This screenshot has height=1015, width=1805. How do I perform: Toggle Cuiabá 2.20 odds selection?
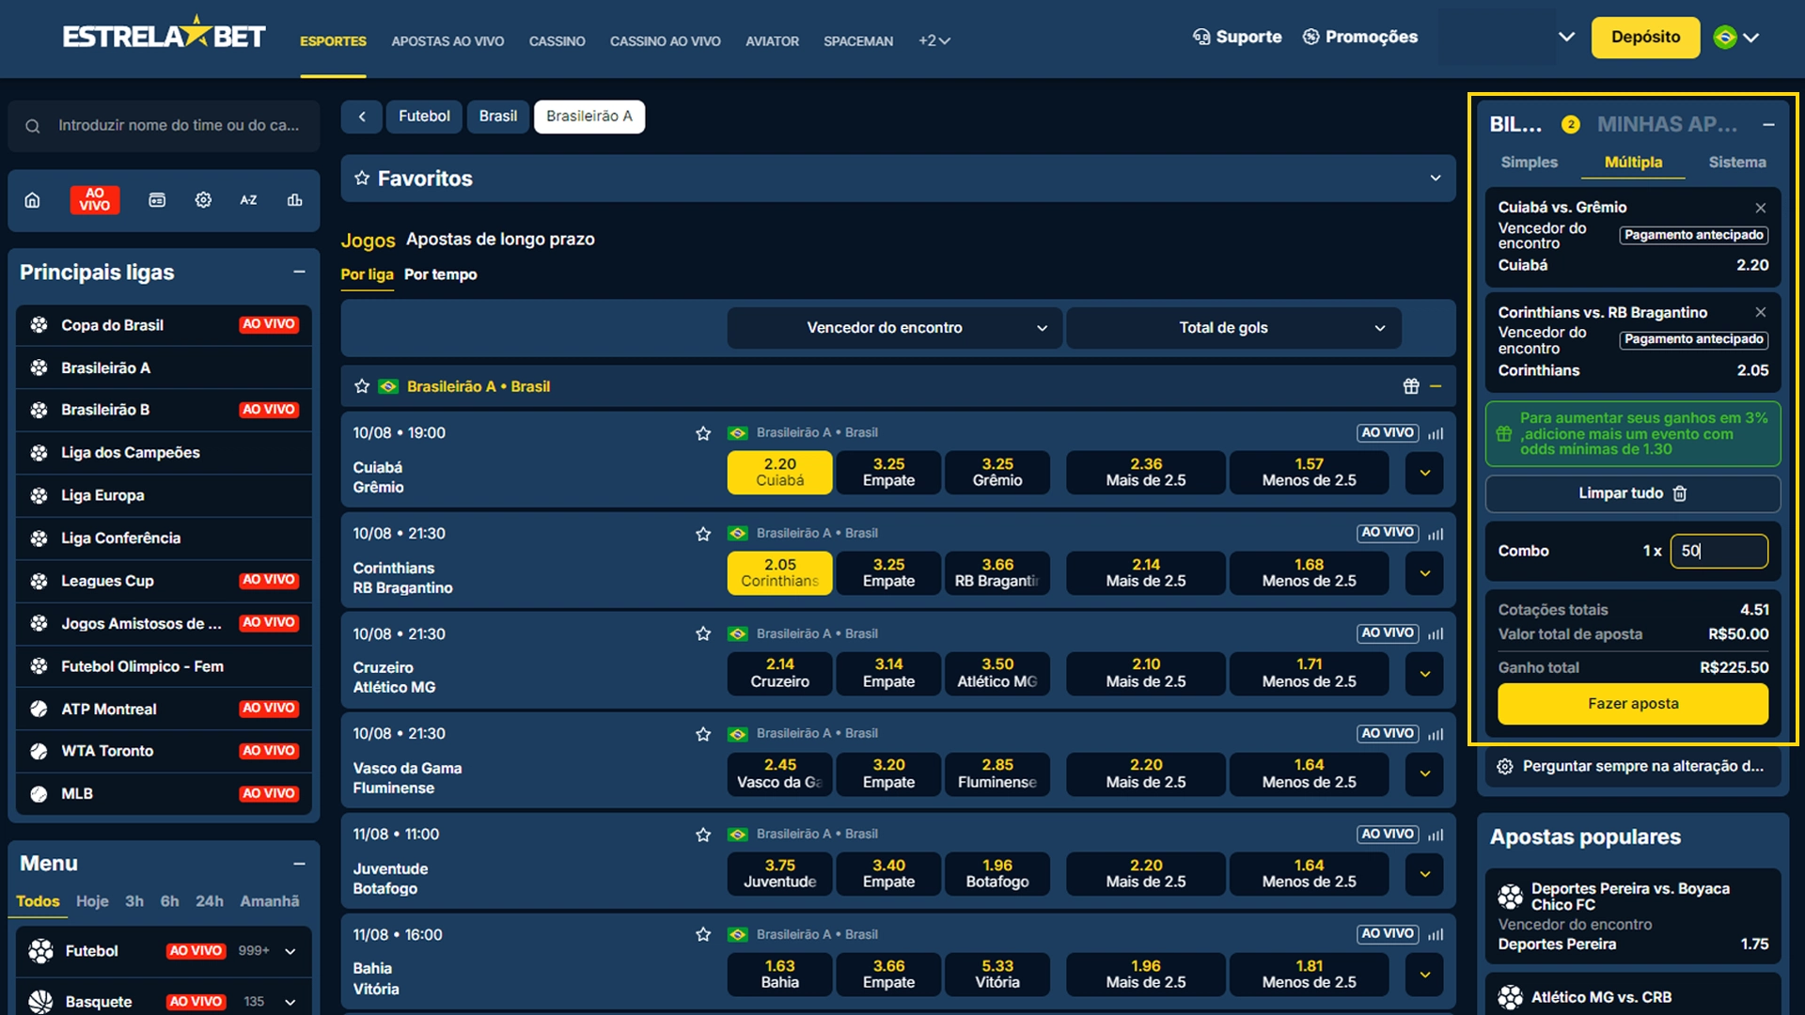click(x=779, y=472)
